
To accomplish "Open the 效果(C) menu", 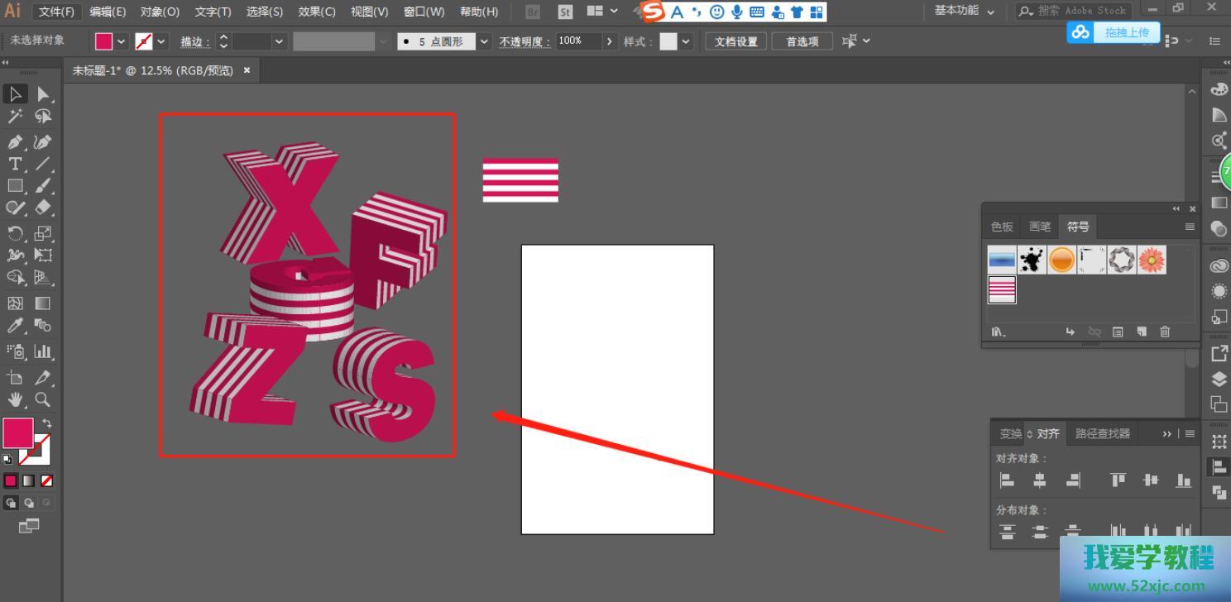I will [316, 12].
